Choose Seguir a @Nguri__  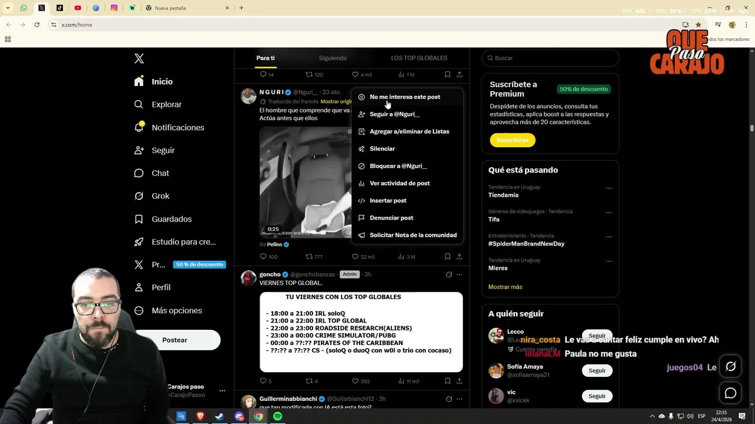pos(407,114)
